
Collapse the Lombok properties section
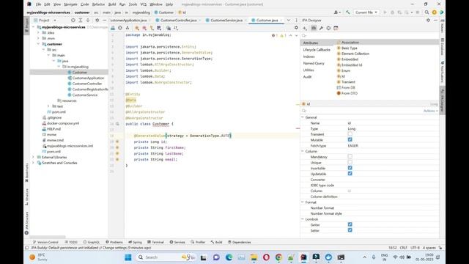(303, 219)
